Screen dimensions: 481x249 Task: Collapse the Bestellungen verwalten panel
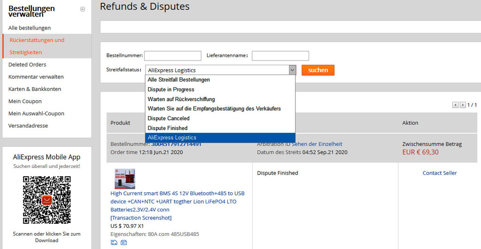[83, 9]
